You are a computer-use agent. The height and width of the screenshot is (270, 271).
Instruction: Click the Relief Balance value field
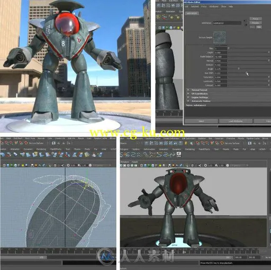[x=221, y=57]
